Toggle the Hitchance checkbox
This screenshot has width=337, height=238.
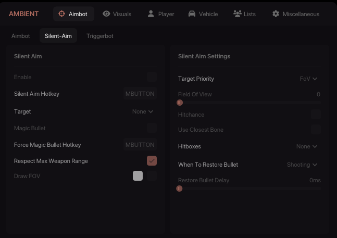coord(316,115)
